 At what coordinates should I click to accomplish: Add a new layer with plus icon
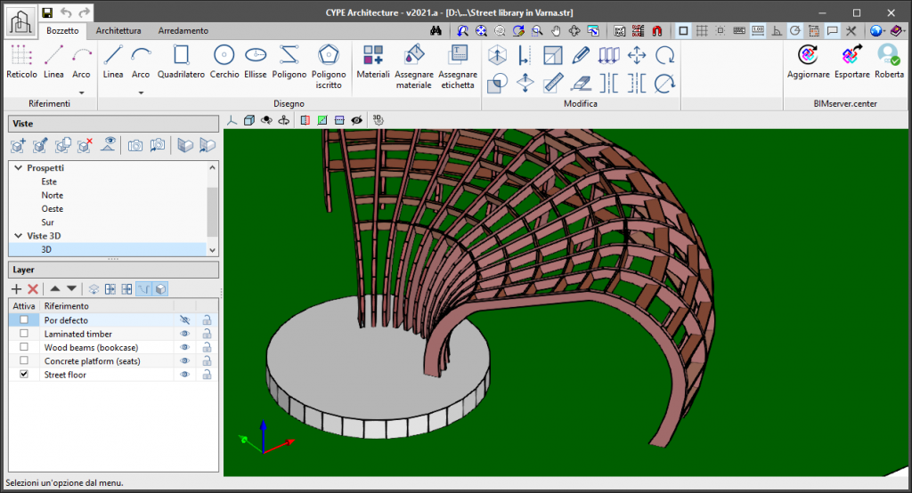pyautogui.click(x=16, y=289)
